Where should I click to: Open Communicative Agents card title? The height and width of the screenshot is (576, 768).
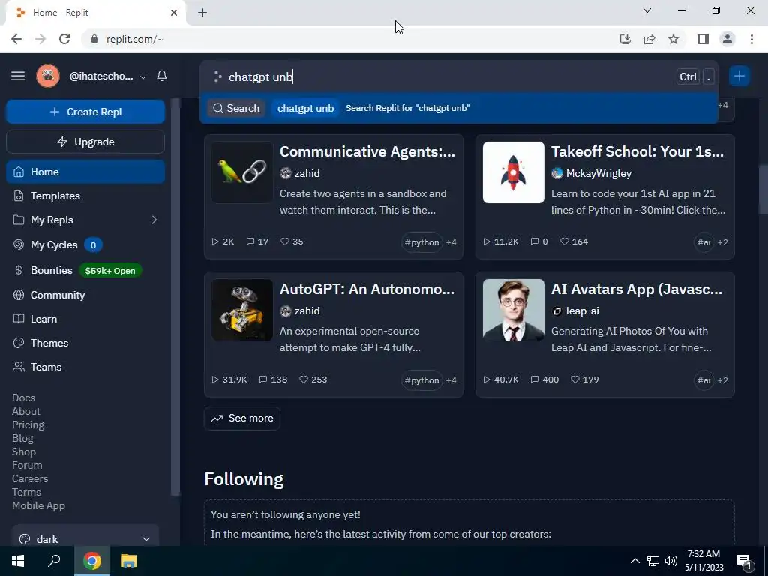[x=367, y=151]
